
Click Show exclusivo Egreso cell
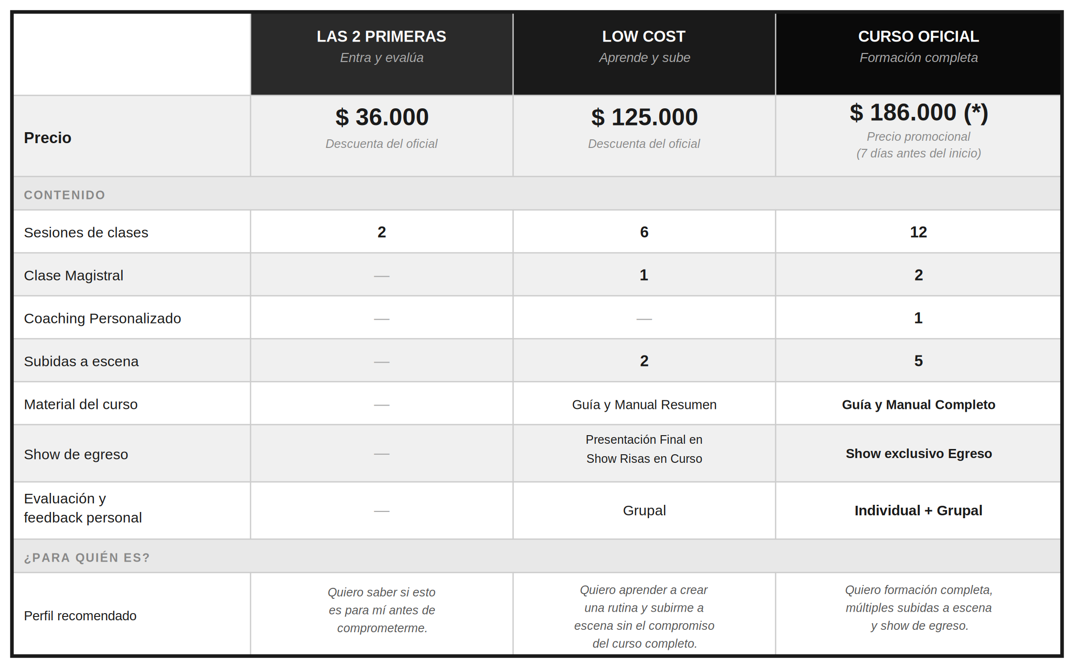[918, 453]
